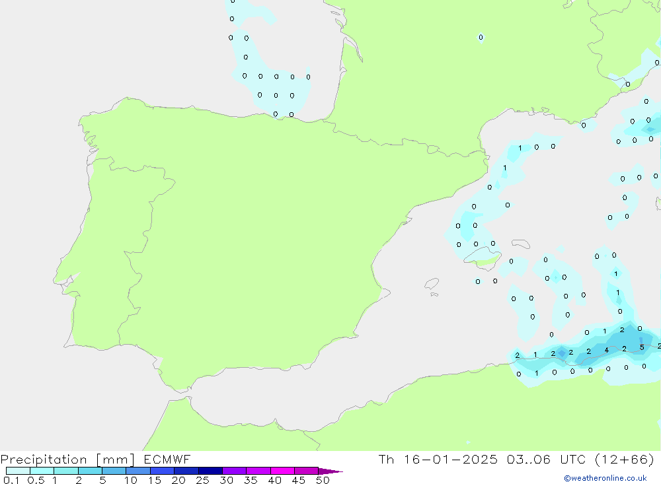The height and width of the screenshot is (484, 661).
Task: Click the Ibiza island outline
Action: (x=432, y=285)
